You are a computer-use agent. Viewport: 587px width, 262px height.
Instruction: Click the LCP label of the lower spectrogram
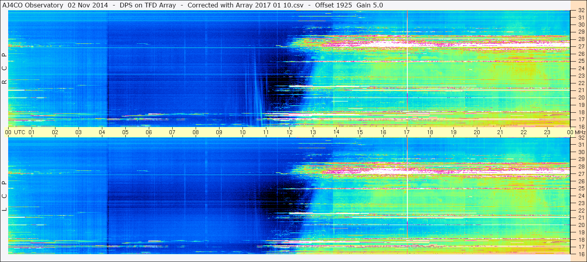click(x=4, y=196)
